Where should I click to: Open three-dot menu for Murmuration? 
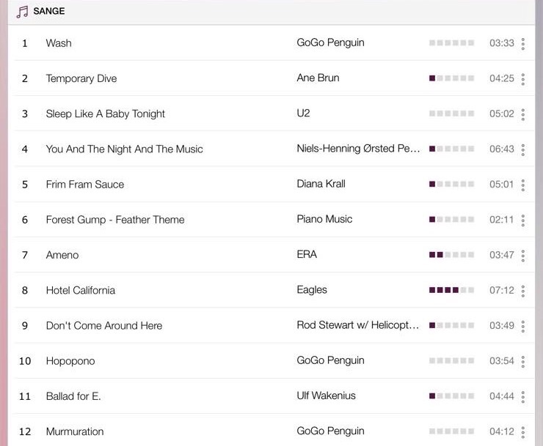(523, 432)
